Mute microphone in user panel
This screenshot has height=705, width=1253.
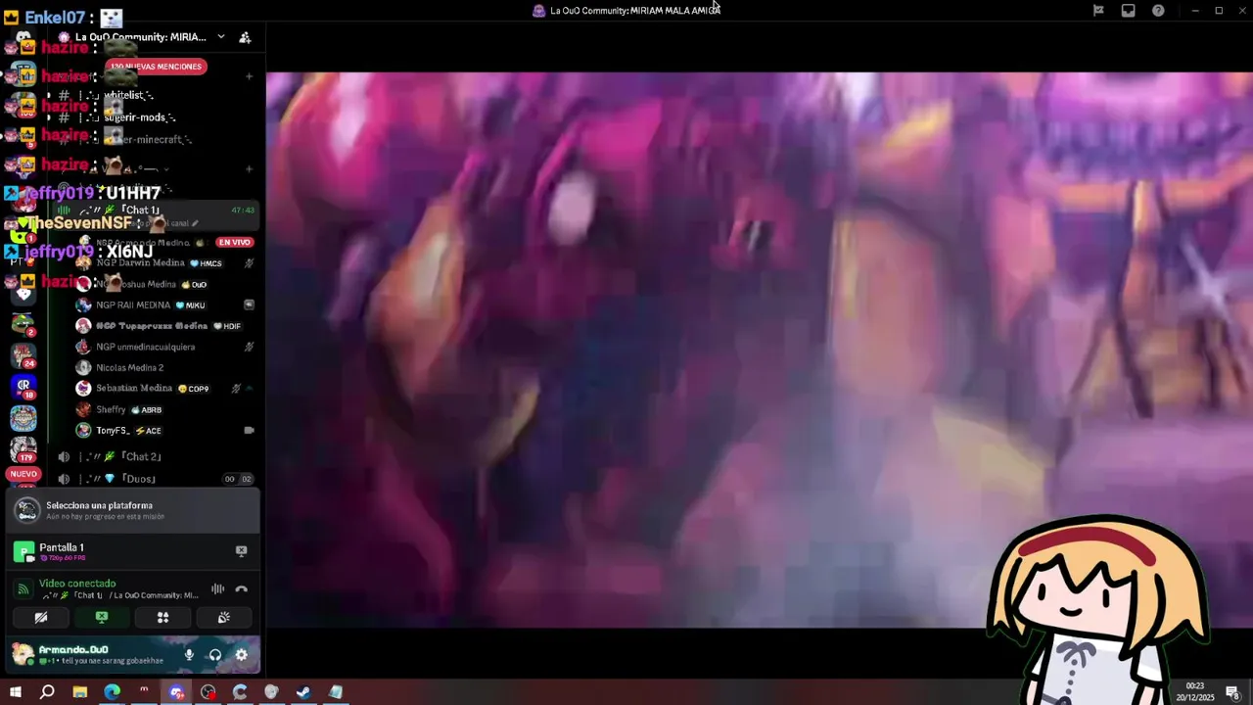point(189,655)
